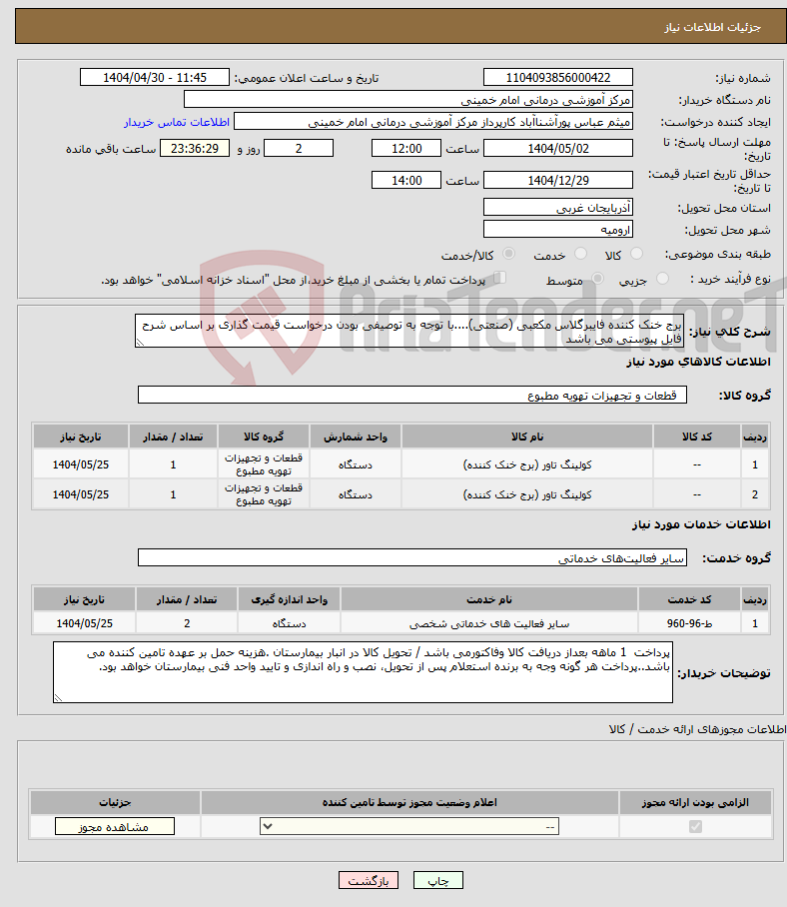Click the جزئیات اطلاعات نیاز page title

712,27
